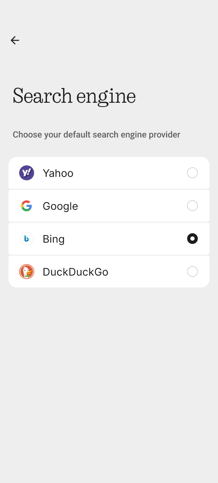This screenshot has width=218, height=483.
Task: Click the purple Yahoo logo
Action: pos(27,173)
